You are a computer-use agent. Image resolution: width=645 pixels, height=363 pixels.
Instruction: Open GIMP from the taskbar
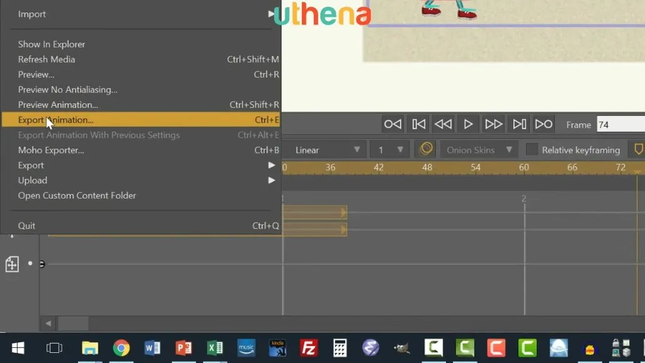click(401, 349)
